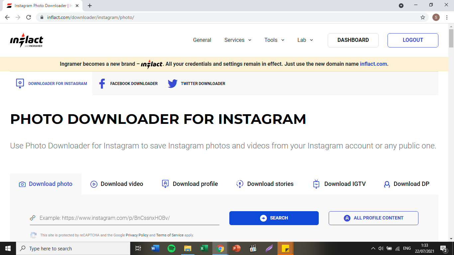This screenshot has width=454, height=255.
Task: Open Media Player Classic from the taskbar
Action: click(x=253, y=248)
